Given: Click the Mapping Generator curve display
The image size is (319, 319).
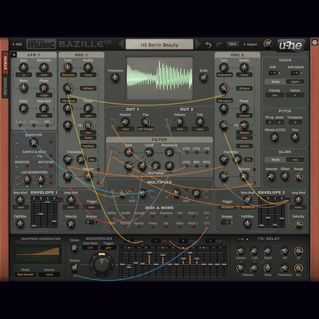Looking at the screenshot, I should 38,254.
